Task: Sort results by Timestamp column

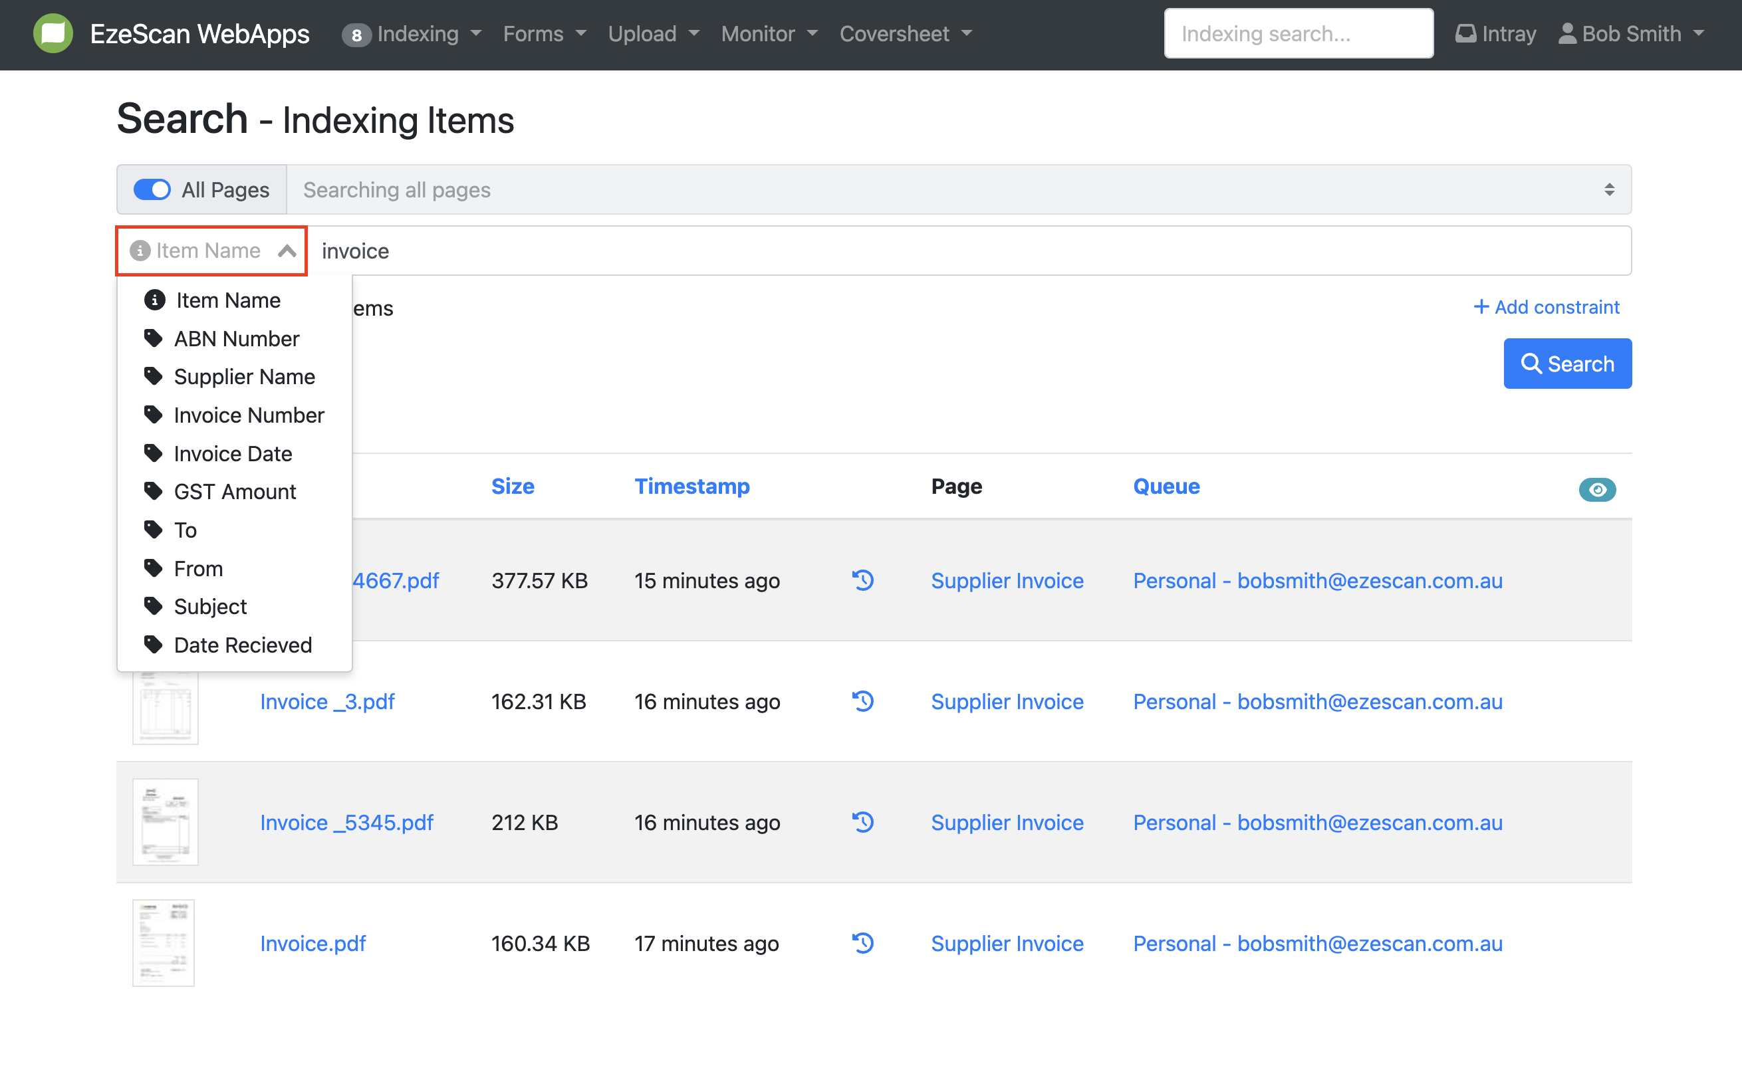Action: [691, 486]
